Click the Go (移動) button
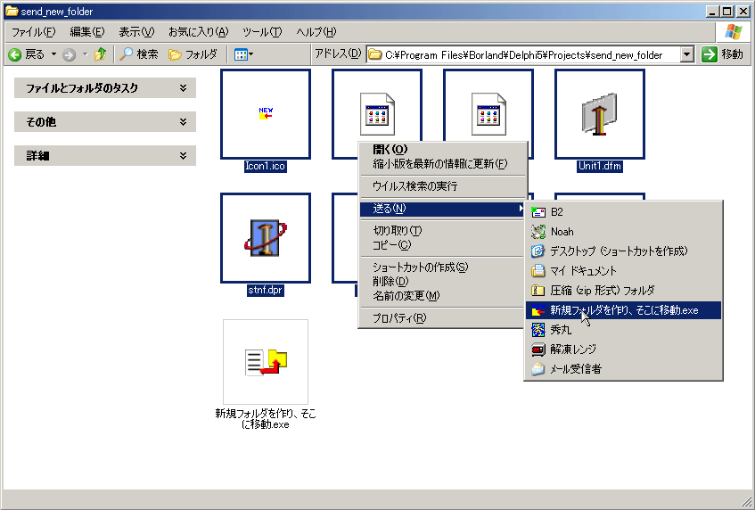 click(722, 54)
